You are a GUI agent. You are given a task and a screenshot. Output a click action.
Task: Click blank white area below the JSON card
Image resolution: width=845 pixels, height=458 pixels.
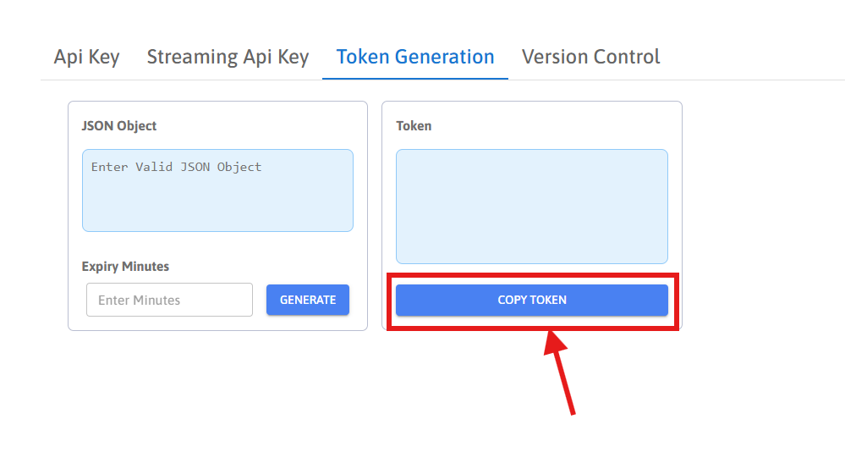(217, 389)
